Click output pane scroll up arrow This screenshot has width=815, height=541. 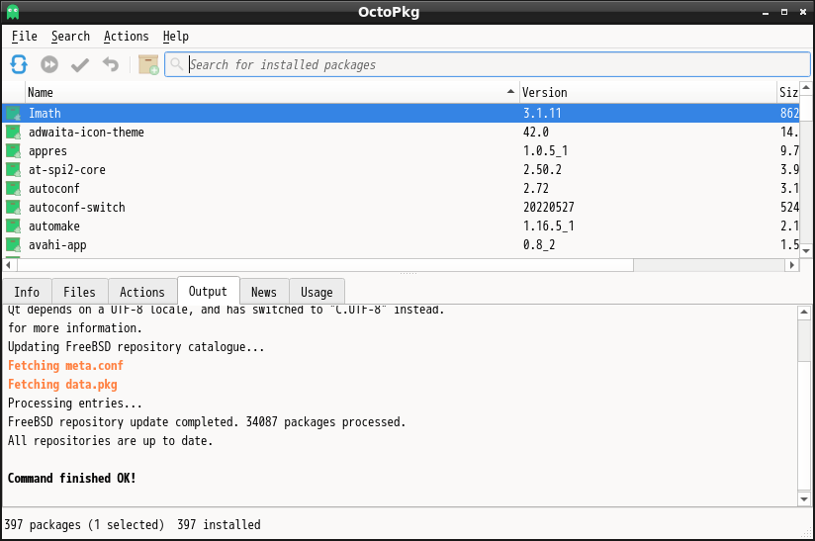(x=804, y=313)
